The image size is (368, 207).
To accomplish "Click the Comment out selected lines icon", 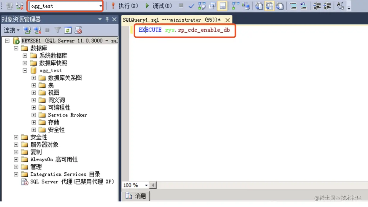I will (x=293, y=6).
